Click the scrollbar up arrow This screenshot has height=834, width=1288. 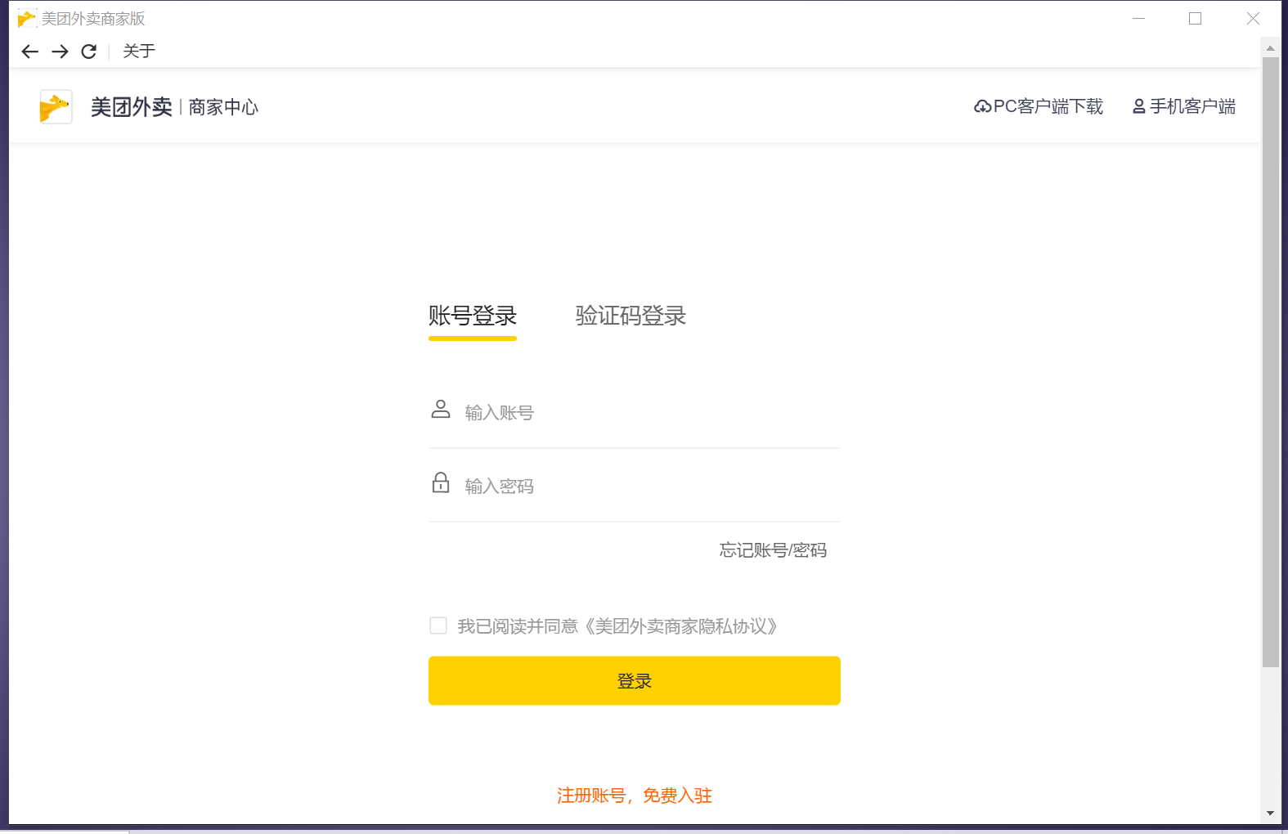pyautogui.click(x=1270, y=48)
